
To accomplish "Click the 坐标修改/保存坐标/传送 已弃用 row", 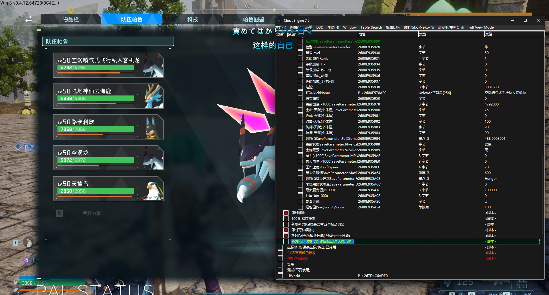I will [311, 247].
